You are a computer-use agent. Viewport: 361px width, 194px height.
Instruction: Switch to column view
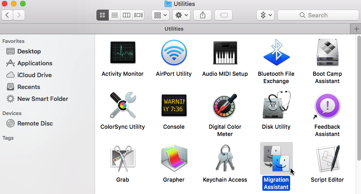(x=127, y=15)
